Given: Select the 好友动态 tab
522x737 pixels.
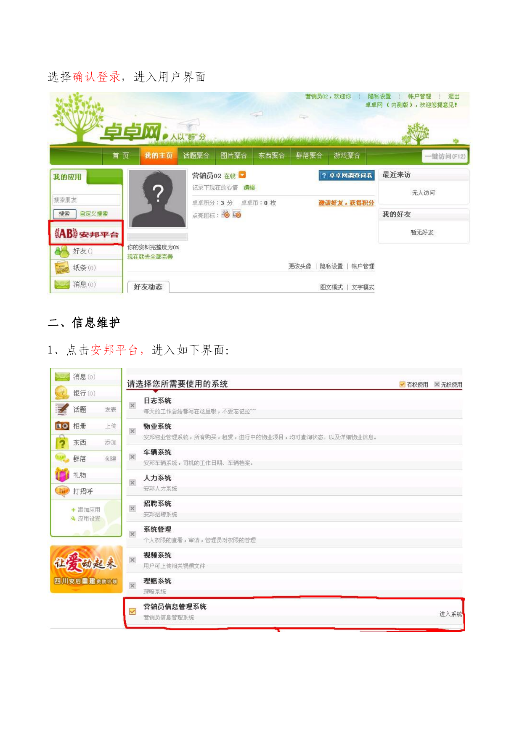Looking at the screenshot, I should click(148, 287).
